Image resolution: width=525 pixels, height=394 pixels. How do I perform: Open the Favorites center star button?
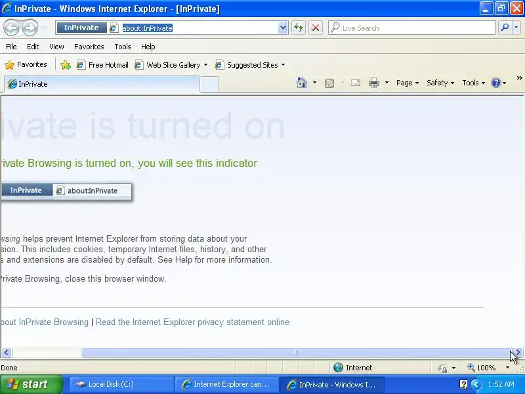[x=26, y=64]
